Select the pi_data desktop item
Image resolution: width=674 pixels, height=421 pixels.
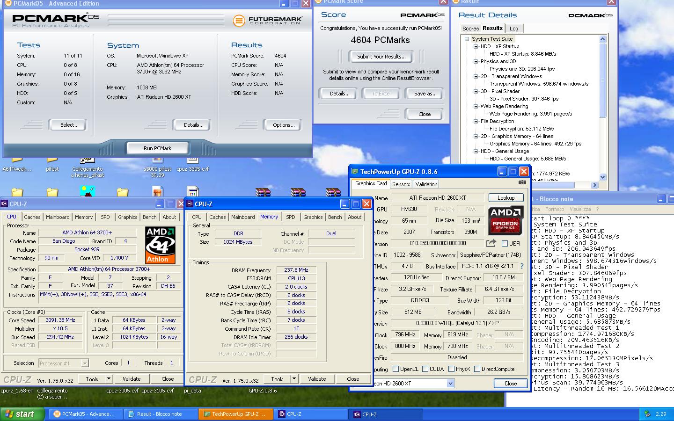point(192,391)
